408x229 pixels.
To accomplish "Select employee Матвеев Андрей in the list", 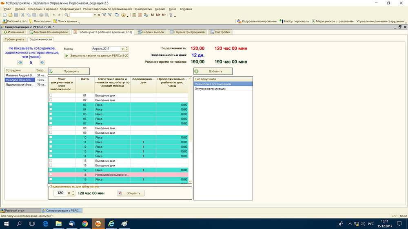I will [x=20, y=75].
